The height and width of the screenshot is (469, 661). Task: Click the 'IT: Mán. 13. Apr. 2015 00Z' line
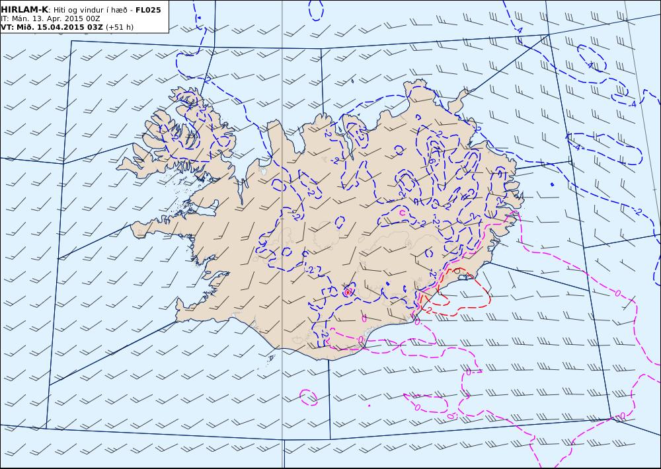coord(51,18)
